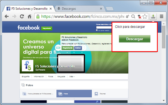This screenshot has width=168, height=105.
Task: Click the blue photo thumbnail in the bottom row
Action: coord(87,102)
